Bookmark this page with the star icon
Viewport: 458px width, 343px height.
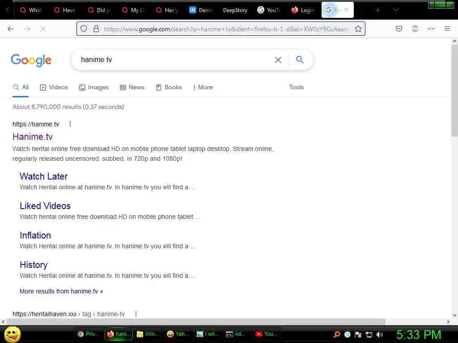click(358, 29)
